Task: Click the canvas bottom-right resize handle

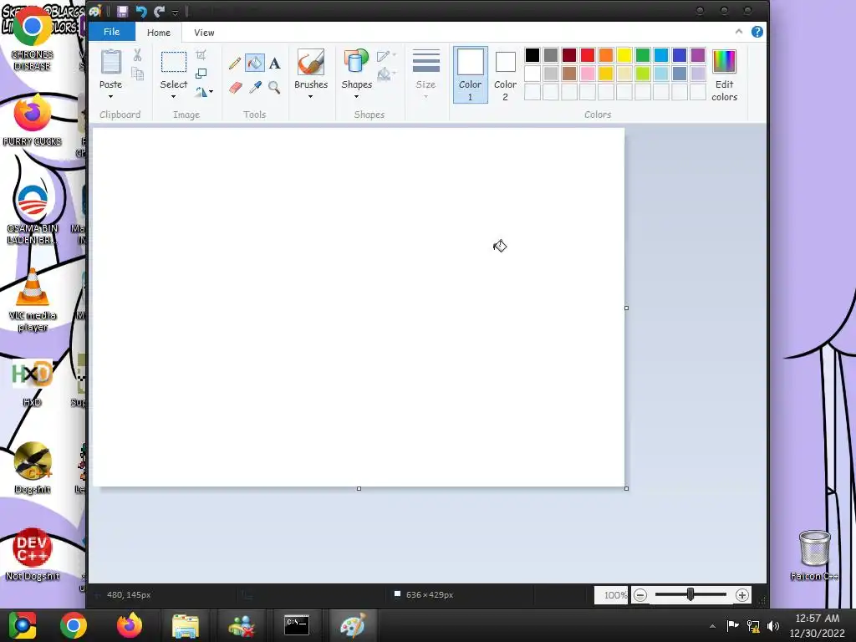Action: [626, 488]
